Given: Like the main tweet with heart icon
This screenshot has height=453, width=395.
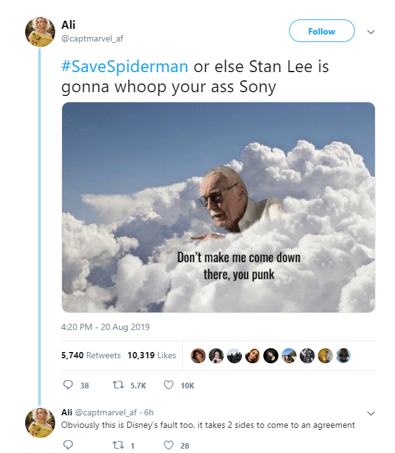Looking at the screenshot, I should [x=168, y=385].
